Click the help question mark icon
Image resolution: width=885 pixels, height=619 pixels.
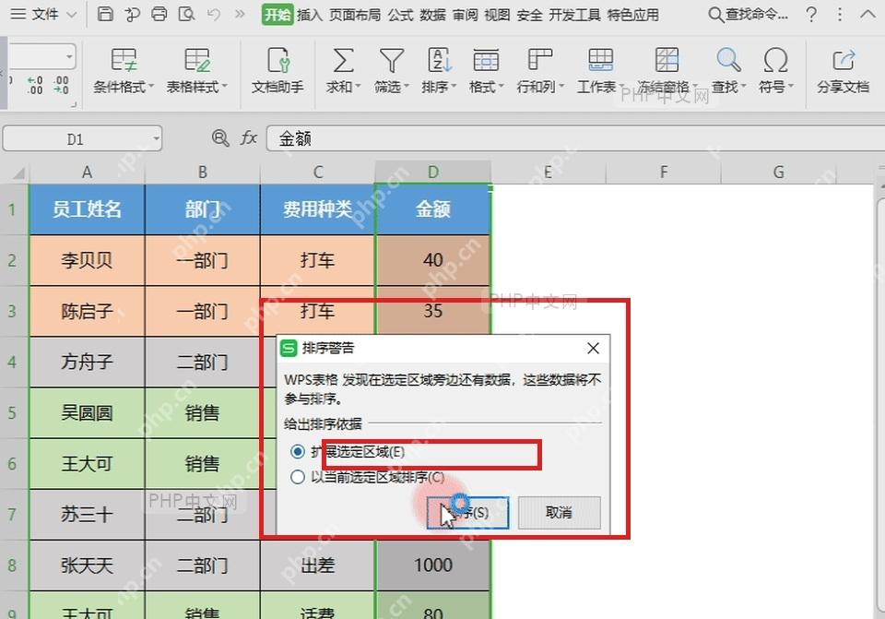(811, 14)
